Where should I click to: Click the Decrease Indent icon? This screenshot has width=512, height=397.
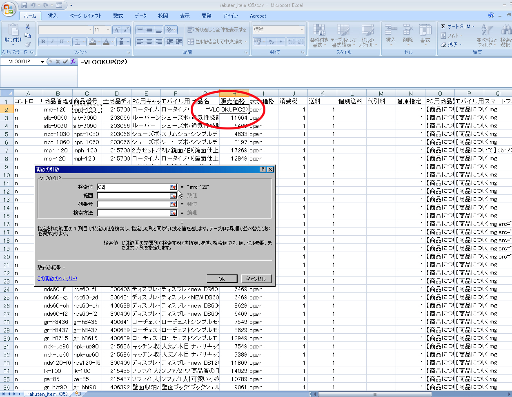(169, 42)
